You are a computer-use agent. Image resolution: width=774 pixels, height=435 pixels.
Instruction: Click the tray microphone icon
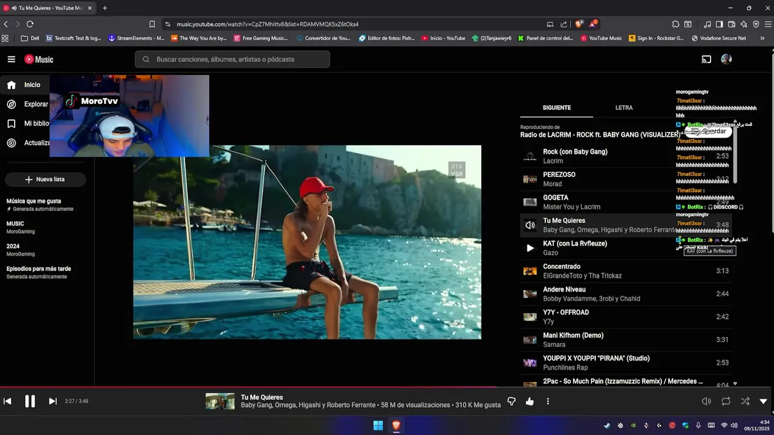tap(698, 425)
